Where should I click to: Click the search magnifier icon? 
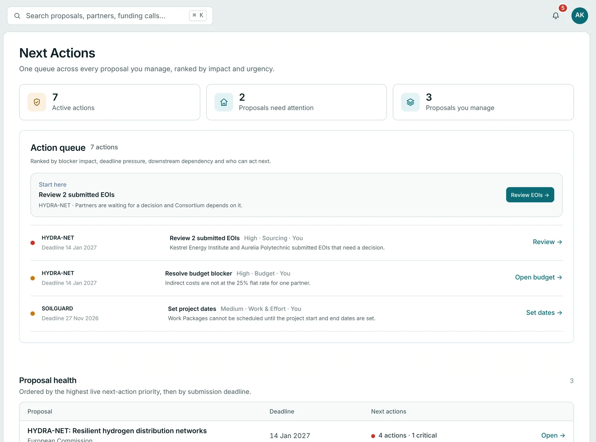point(17,16)
